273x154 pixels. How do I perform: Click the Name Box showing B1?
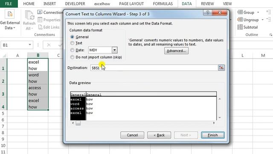14,45
